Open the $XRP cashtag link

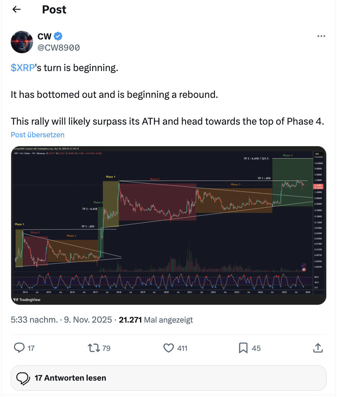[x=23, y=68]
